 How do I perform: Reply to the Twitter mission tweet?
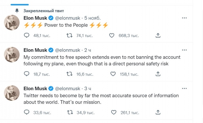[x=26, y=112]
